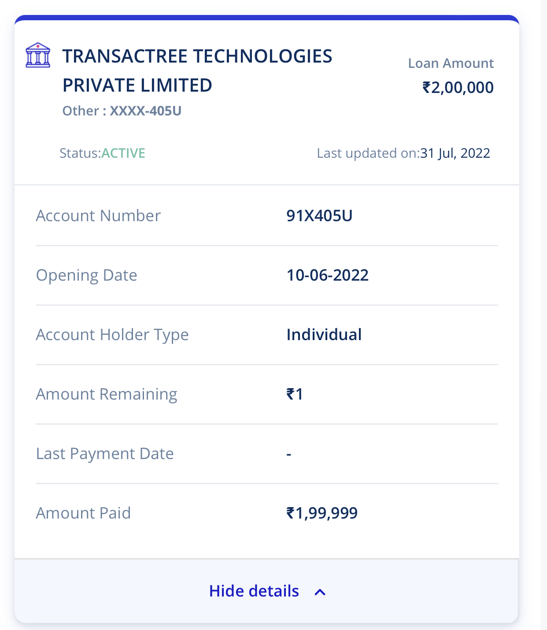Viewport: 547px width, 630px height.
Task: Click account number value 91X405U
Action: point(319,216)
